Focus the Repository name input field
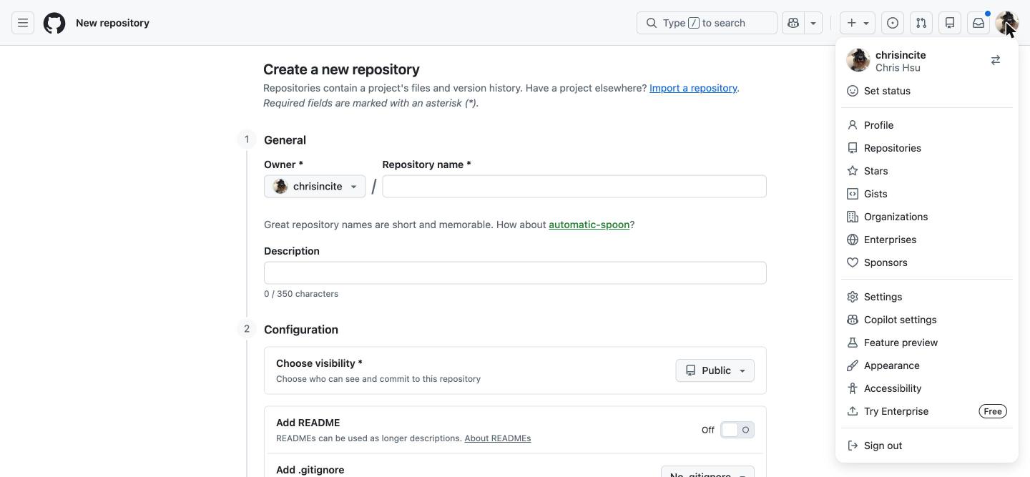Image resolution: width=1030 pixels, height=477 pixels. pyautogui.click(x=574, y=187)
